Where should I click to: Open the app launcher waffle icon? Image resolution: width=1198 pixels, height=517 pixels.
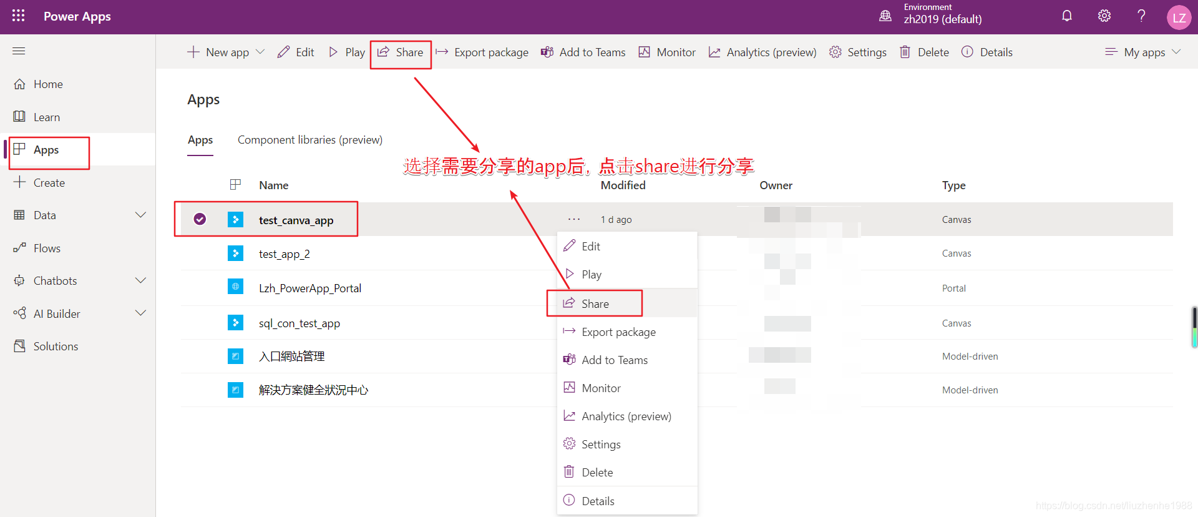19,16
